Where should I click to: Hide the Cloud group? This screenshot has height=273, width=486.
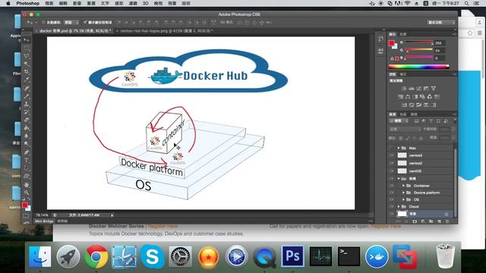392,206
